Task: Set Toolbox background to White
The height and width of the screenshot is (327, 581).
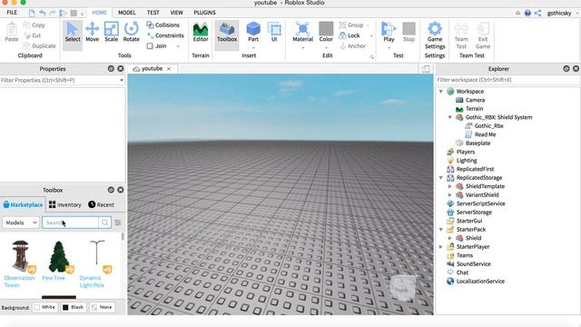Action: click(x=44, y=307)
